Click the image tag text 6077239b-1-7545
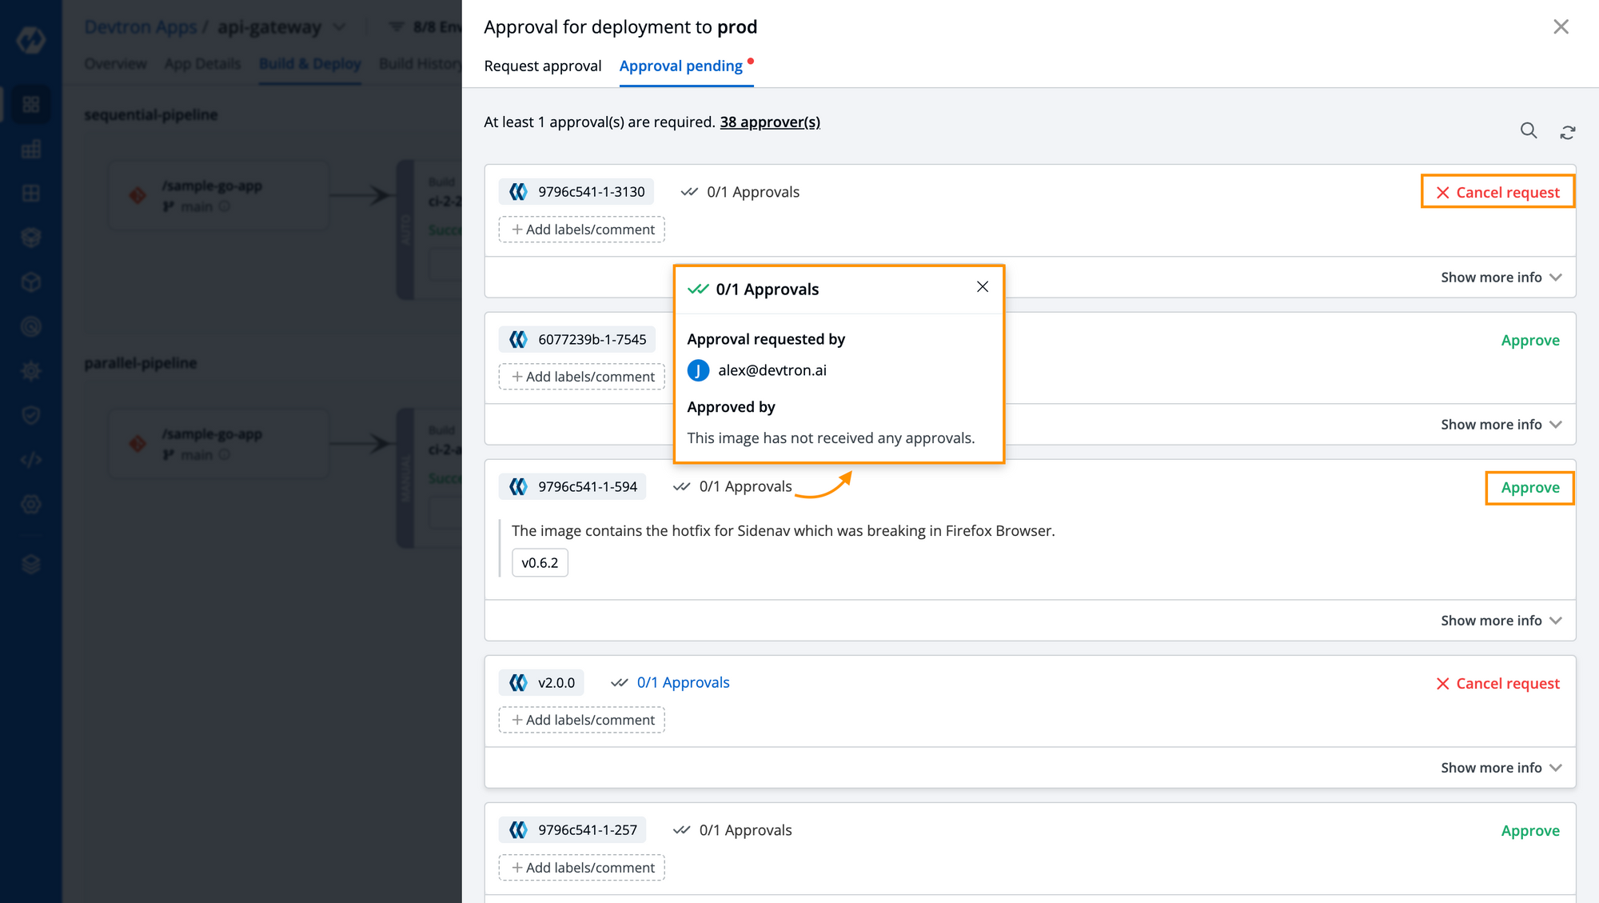This screenshot has height=903, width=1599. tap(592, 339)
